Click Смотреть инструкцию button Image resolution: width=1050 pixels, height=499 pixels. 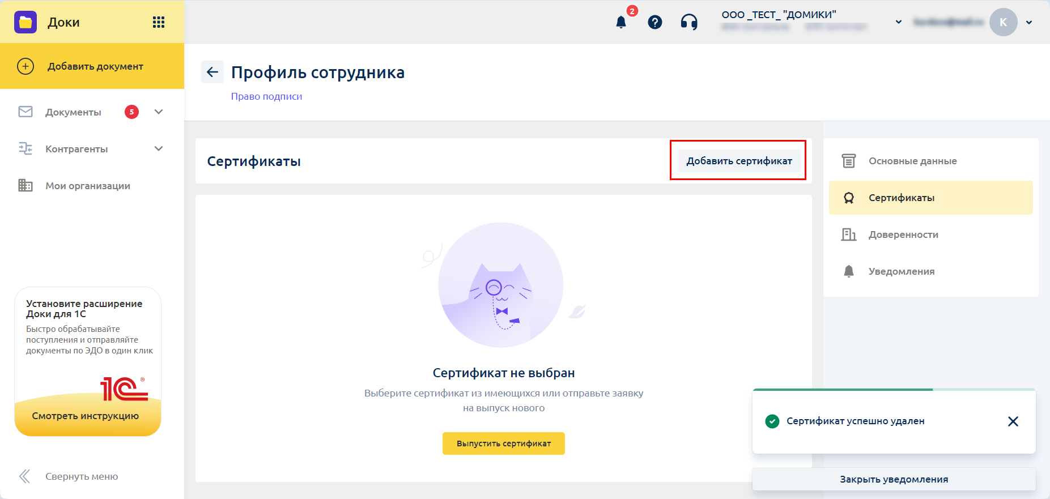86,416
